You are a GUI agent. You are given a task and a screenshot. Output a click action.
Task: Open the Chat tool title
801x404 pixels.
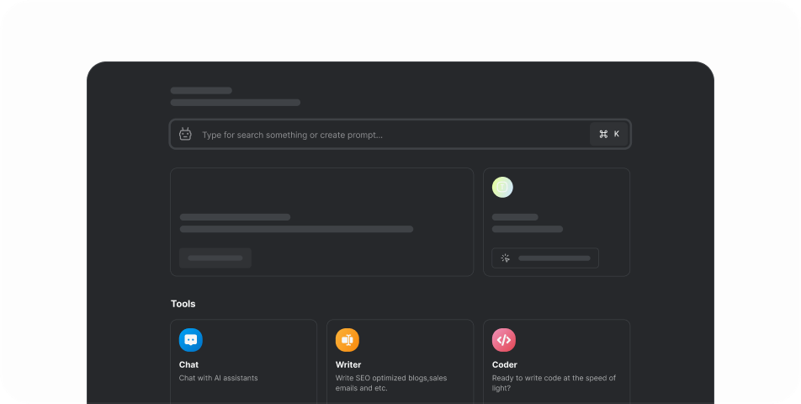click(189, 364)
